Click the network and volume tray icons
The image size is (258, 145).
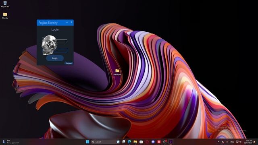239,142
